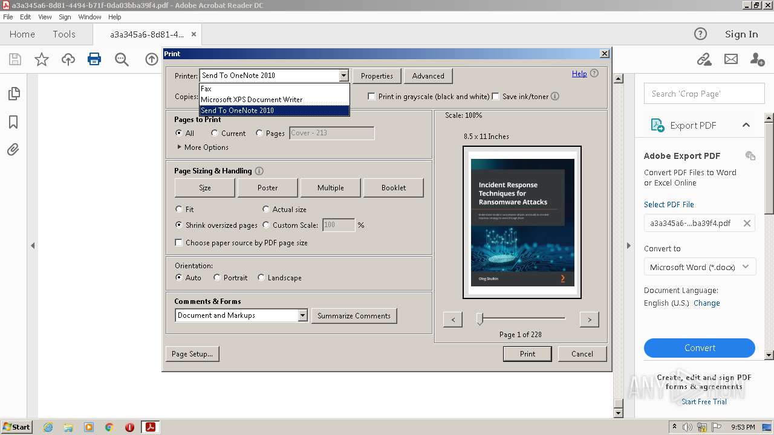Bookmark file with the star icon

[x=41, y=59]
